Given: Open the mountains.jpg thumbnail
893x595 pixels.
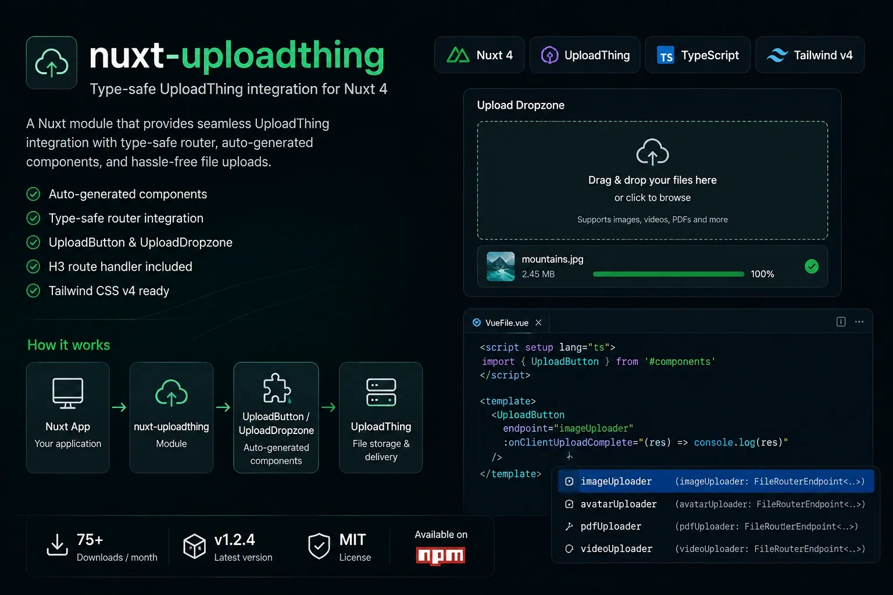Looking at the screenshot, I should click(501, 267).
